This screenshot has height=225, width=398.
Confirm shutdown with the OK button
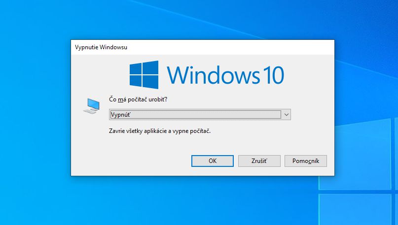(213, 161)
